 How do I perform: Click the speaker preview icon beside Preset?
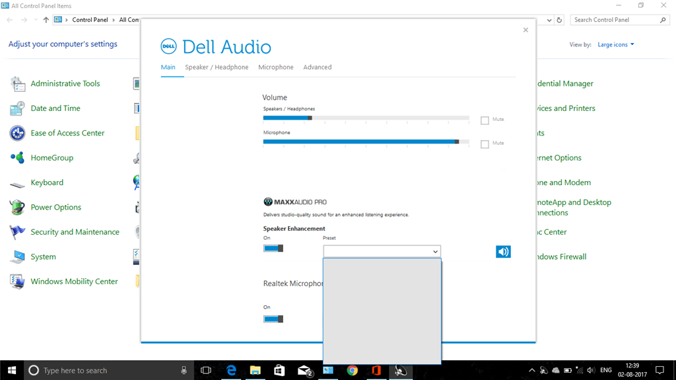503,252
